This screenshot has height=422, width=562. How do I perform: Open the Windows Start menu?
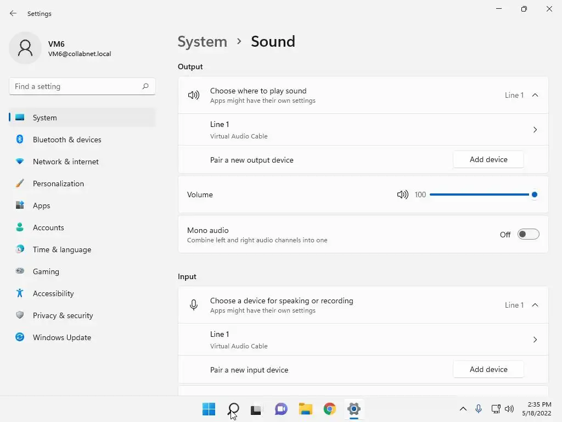(x=209, y=409)
